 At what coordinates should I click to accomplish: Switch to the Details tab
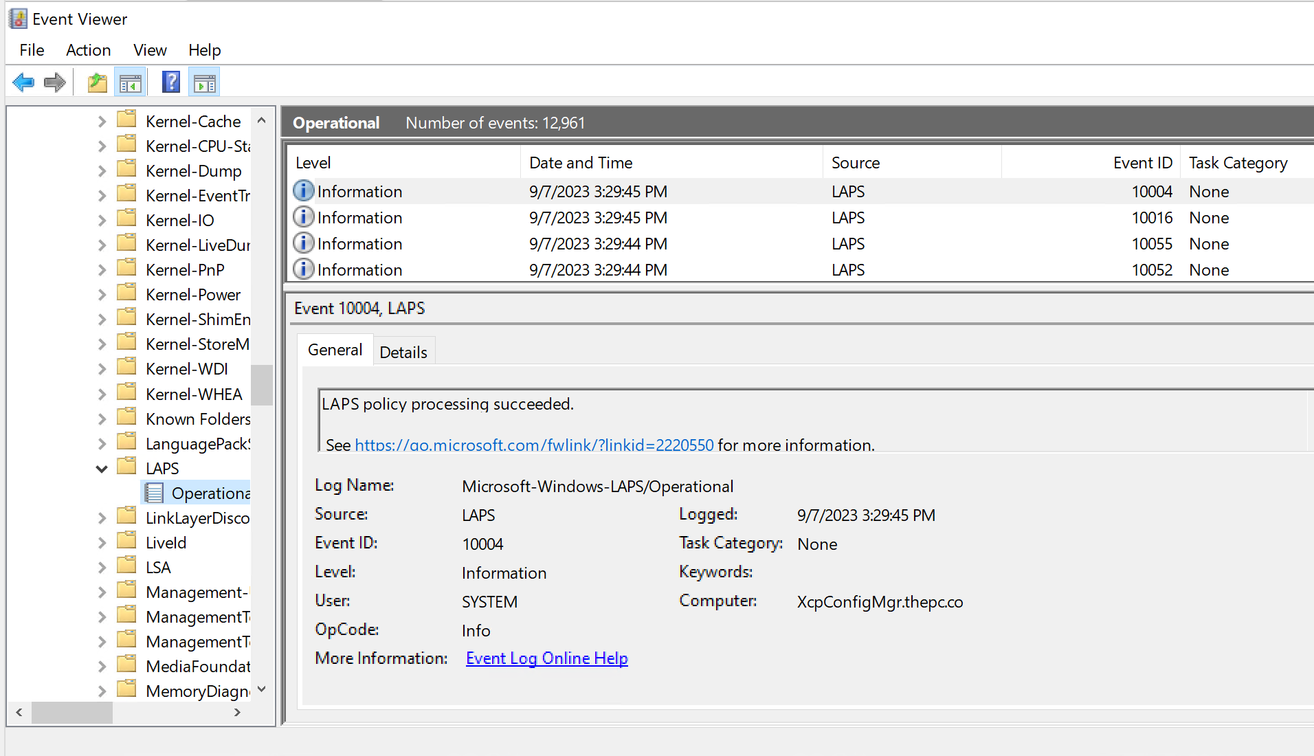(403, 352)
